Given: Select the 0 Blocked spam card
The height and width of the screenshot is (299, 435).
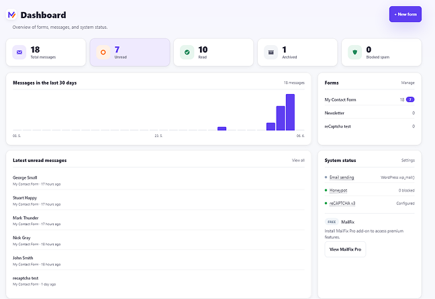Looking at the screenshot, I should coord(381,52).
